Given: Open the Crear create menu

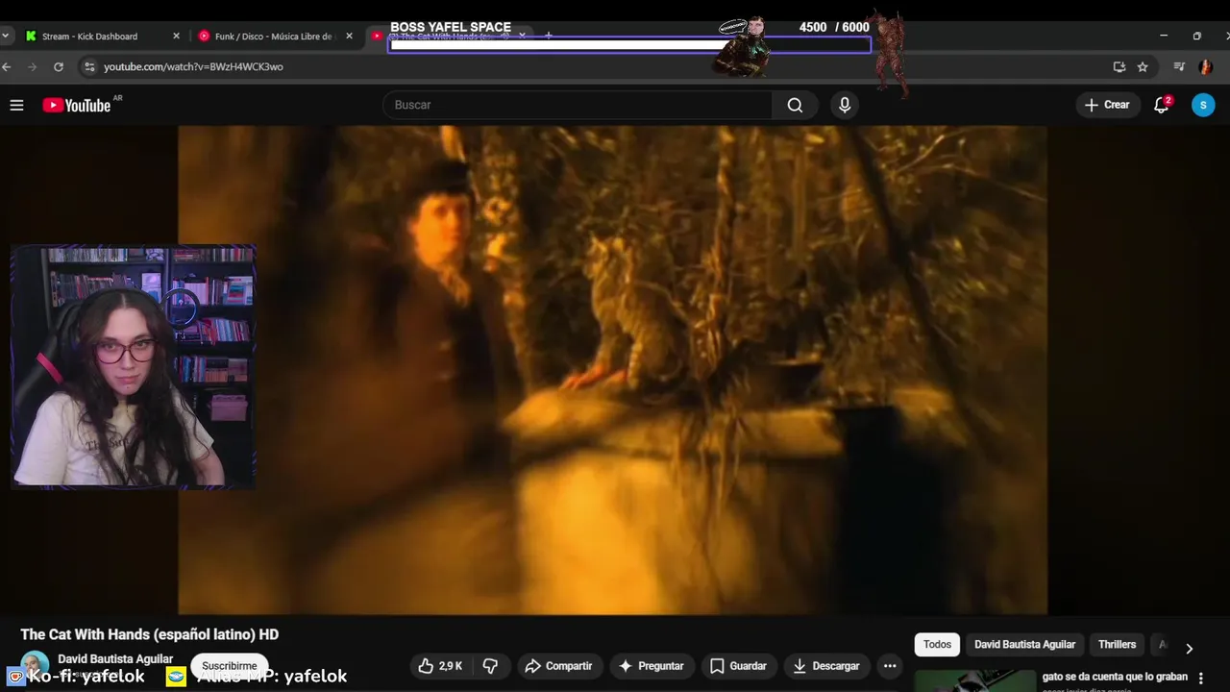Looking at the screenshot, I should pos(1107,105).
